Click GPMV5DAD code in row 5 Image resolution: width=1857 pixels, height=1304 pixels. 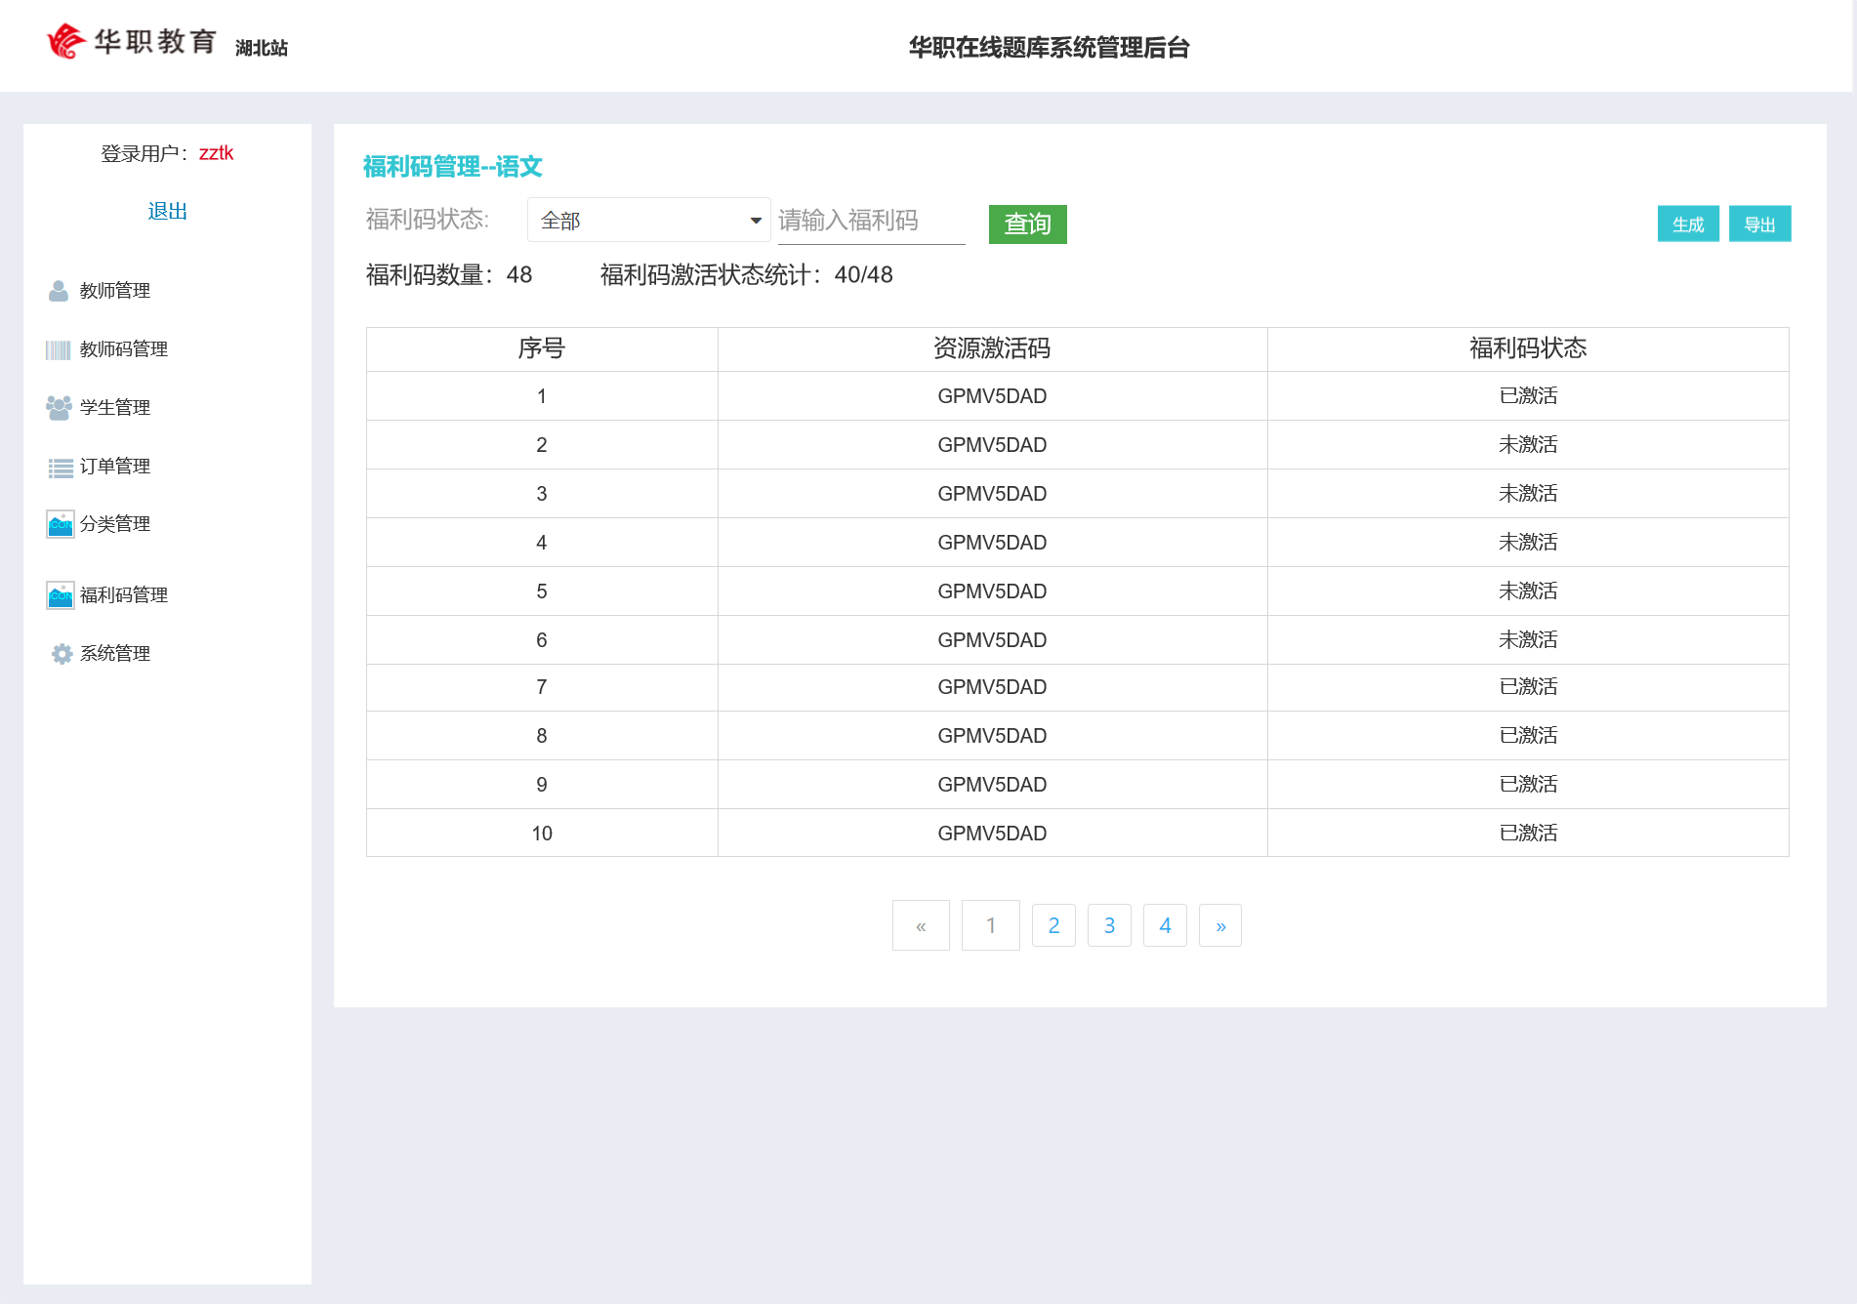coord(992,591)
